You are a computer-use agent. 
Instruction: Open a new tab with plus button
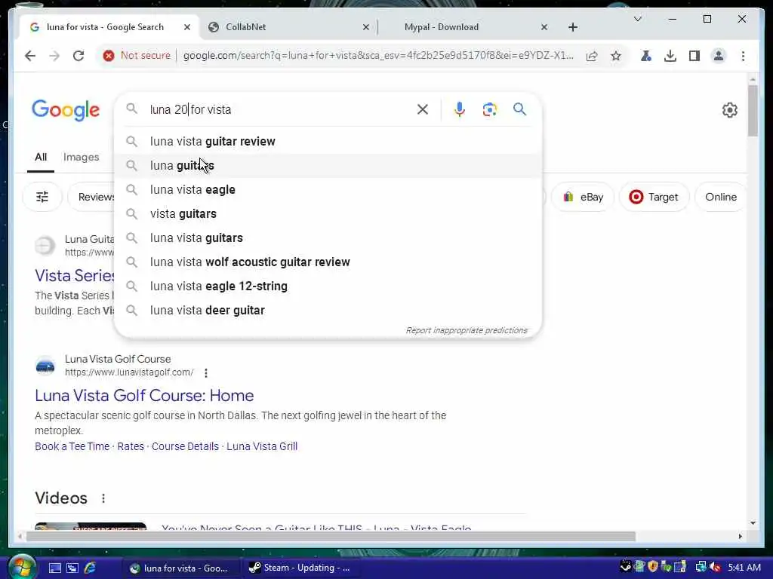tap(572, 27)
